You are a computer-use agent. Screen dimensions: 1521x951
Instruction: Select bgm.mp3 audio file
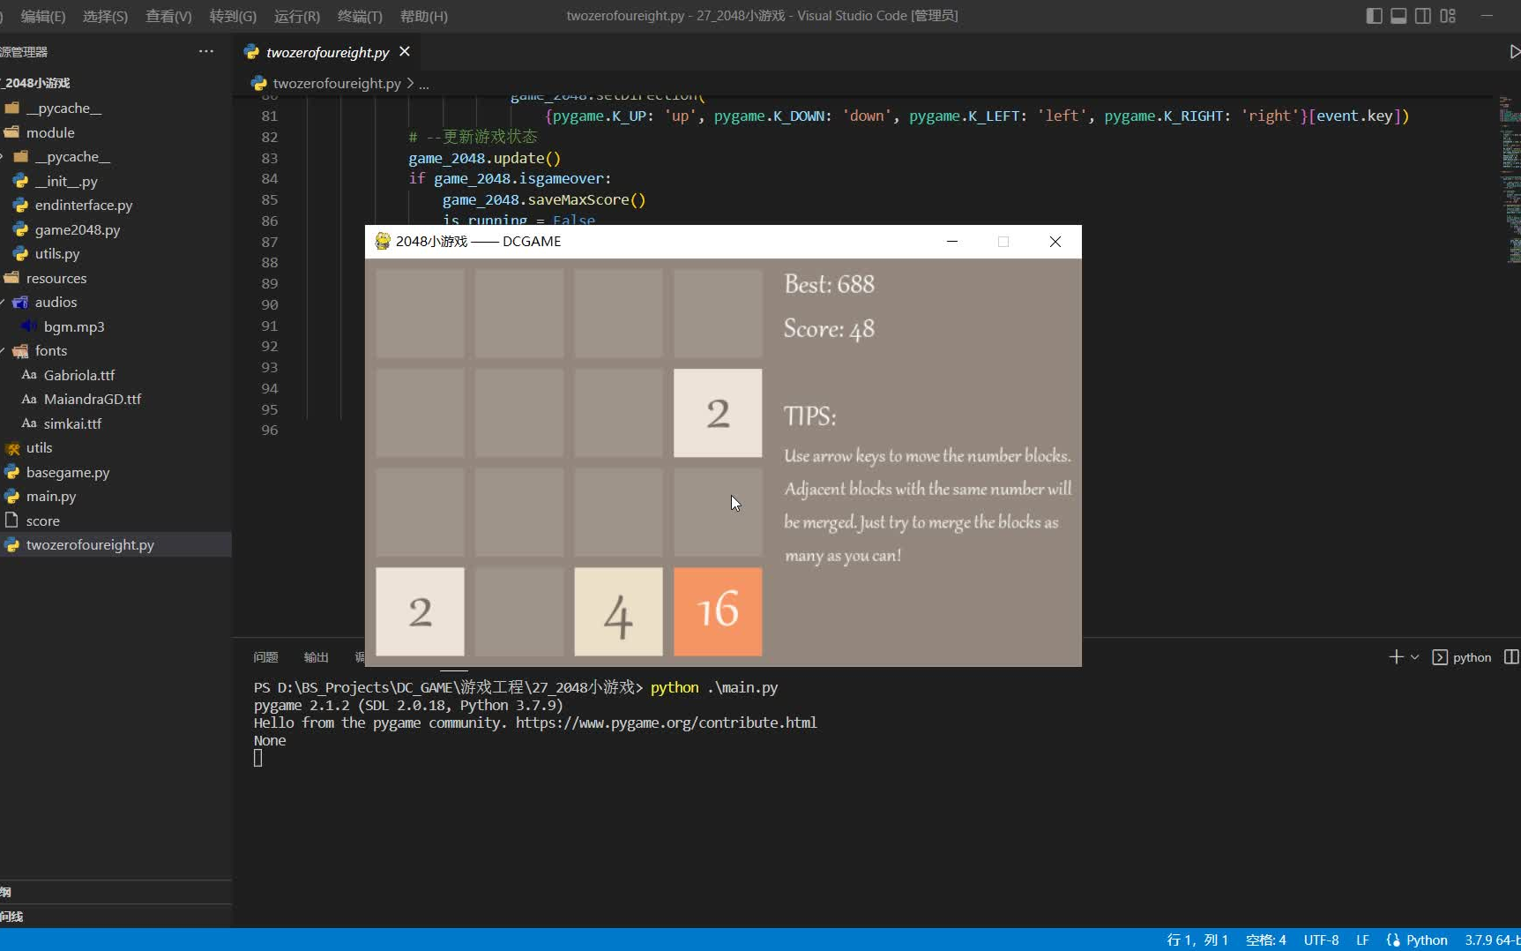coord(74,326)
